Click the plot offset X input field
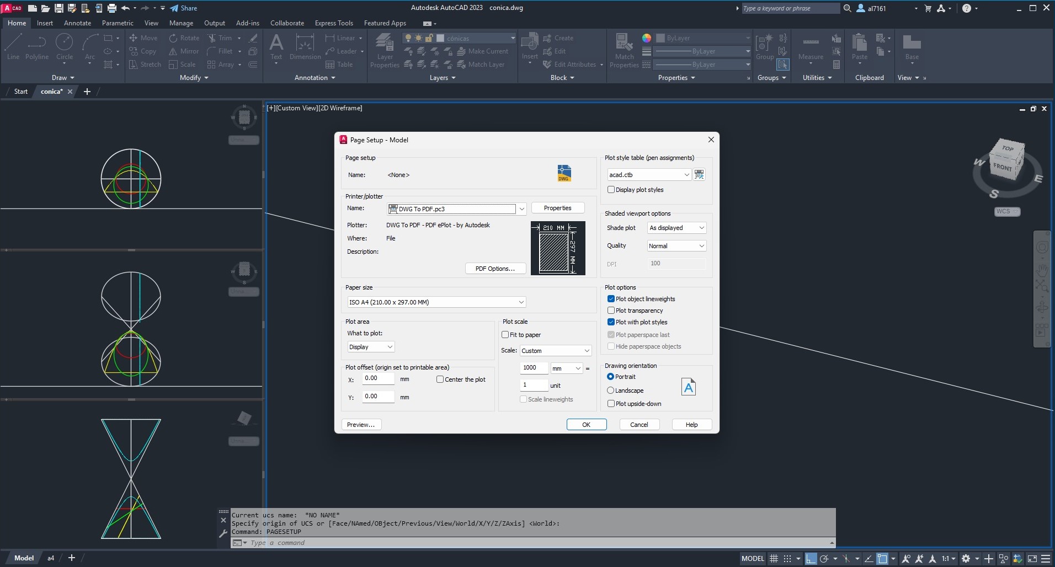 click(x=378, y=378)
